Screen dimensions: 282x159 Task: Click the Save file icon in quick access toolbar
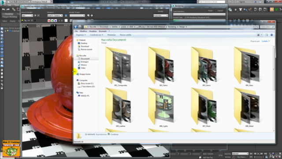(15, 2)
